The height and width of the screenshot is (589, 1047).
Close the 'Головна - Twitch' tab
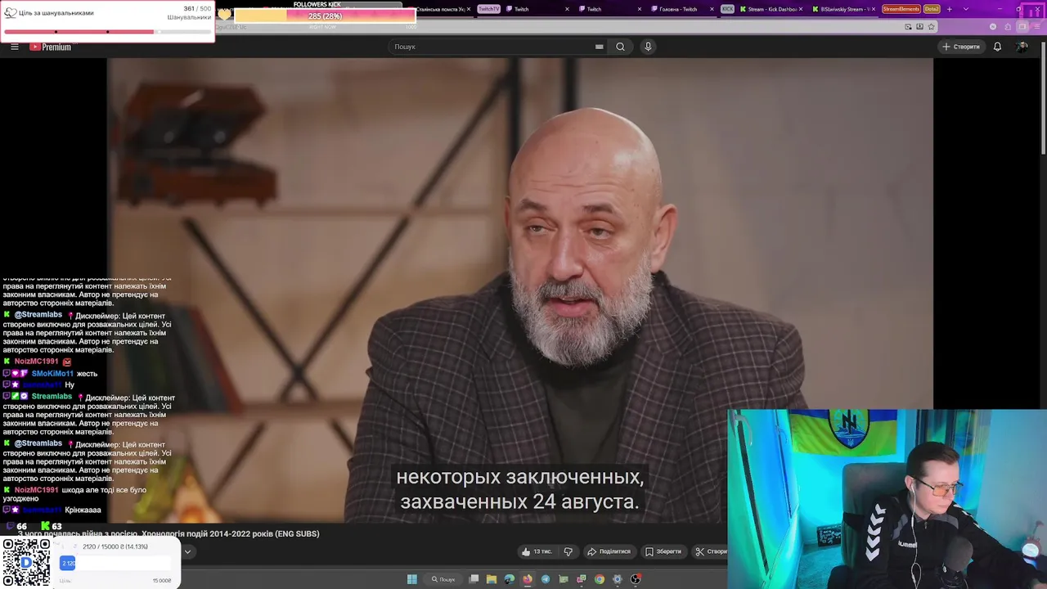click(712, 9)
